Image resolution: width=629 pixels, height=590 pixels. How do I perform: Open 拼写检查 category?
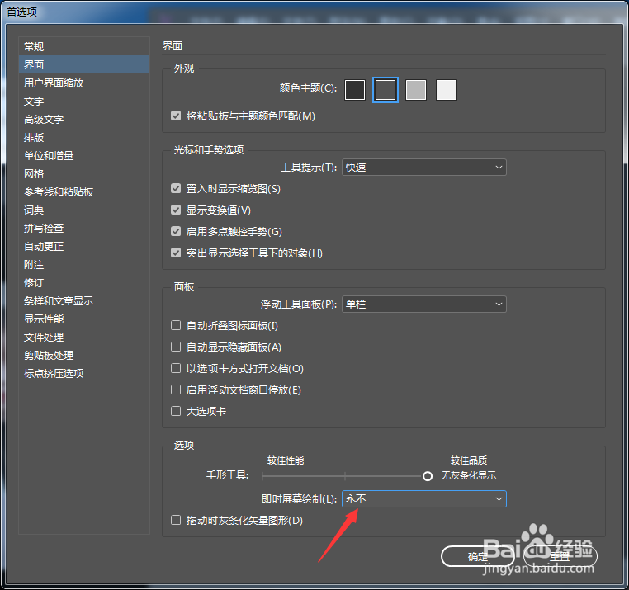84,229
